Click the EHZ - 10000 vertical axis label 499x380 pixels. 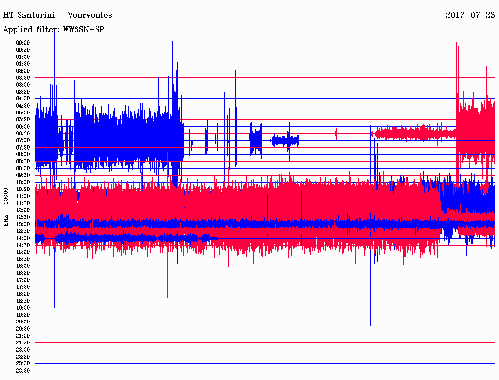(6, 207)
